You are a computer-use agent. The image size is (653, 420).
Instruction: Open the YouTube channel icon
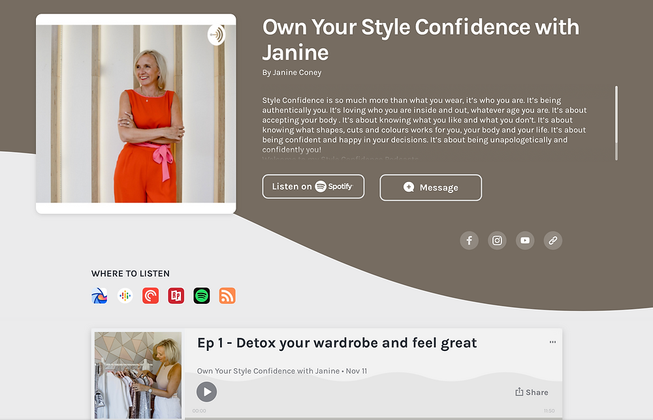point(525,241)
